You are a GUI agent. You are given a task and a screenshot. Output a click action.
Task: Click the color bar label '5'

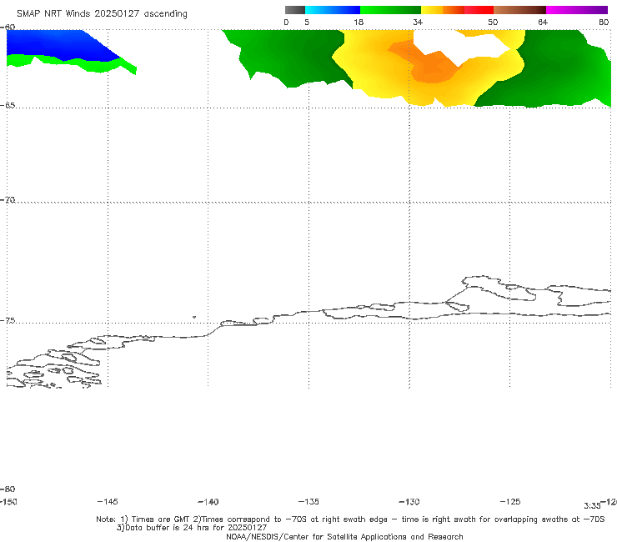point(307,23)
